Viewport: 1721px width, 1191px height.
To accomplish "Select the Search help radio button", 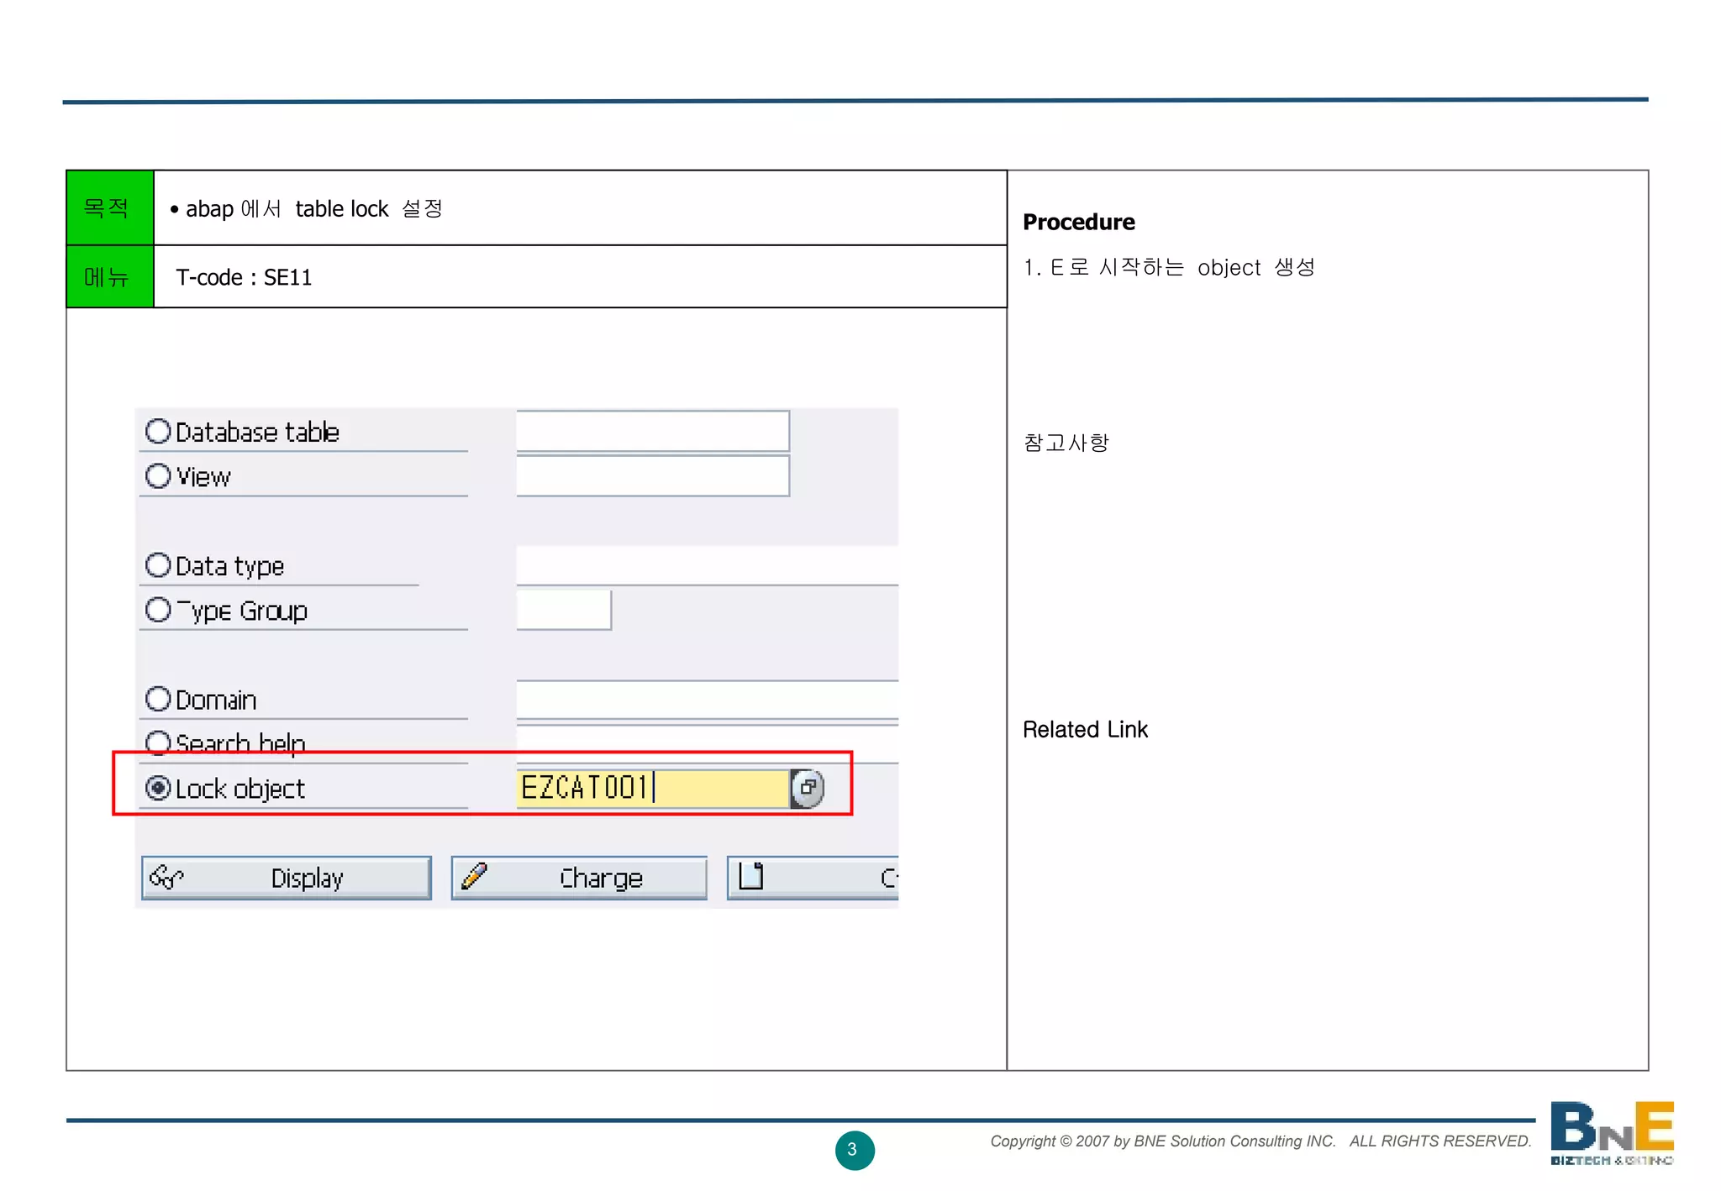I will pyautogui.click(x=158, y=742).
